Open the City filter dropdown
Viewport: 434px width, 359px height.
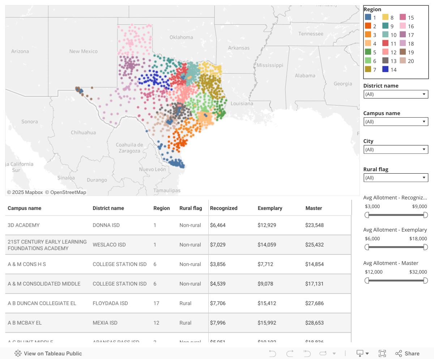[x=396, y=149]
